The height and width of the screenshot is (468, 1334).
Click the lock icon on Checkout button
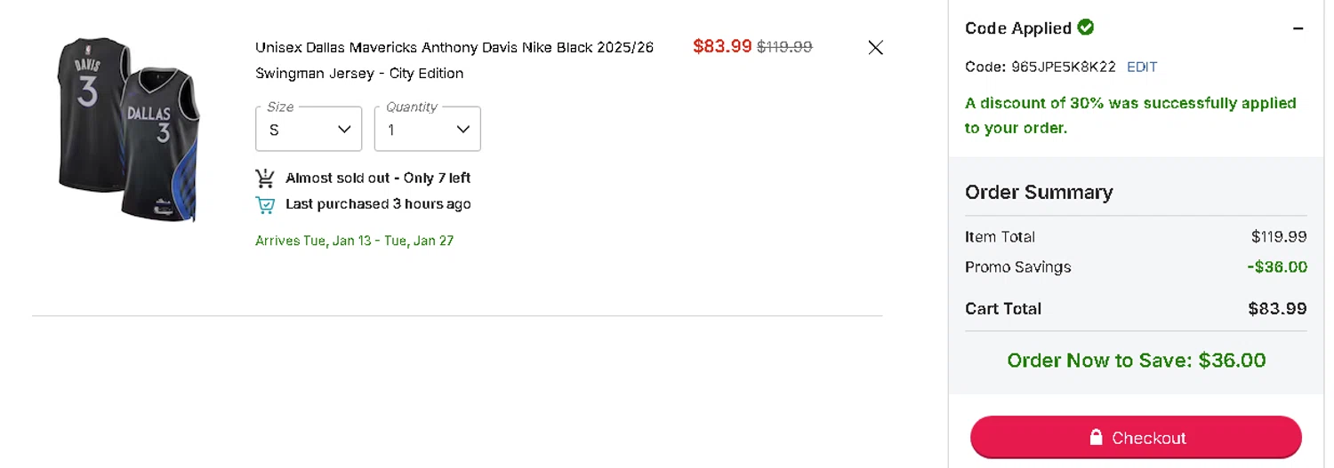click(1097, 438)
